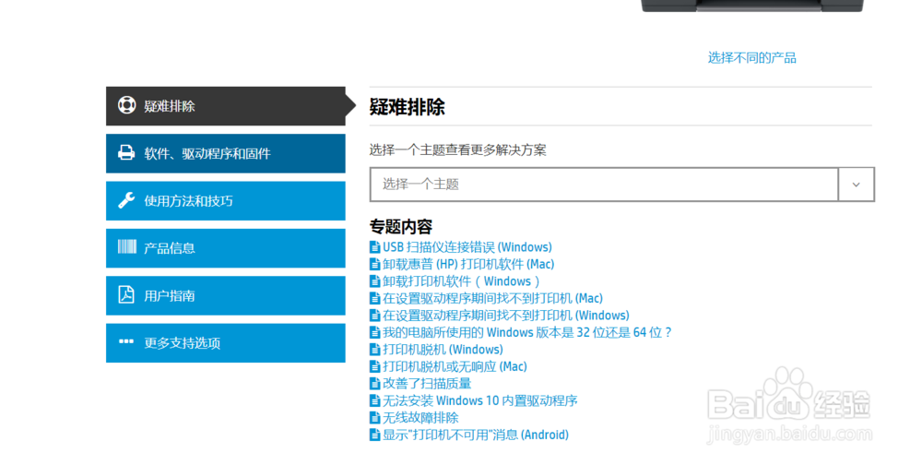Click document icon before 显示"打印机不可用"消息 (Android)
Image resolution: width=922 pixels, height=465 pixels.
click(x=374, y=435)
